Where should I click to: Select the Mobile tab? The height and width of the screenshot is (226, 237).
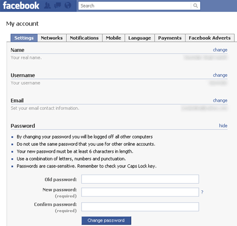(x=114, y=38)
